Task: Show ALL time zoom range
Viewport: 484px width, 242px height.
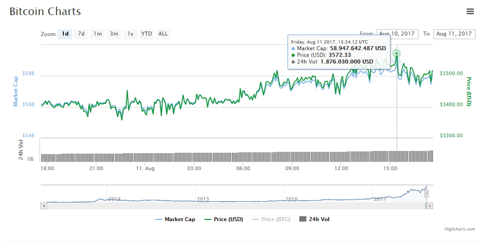Action: [x=163, y=34]
